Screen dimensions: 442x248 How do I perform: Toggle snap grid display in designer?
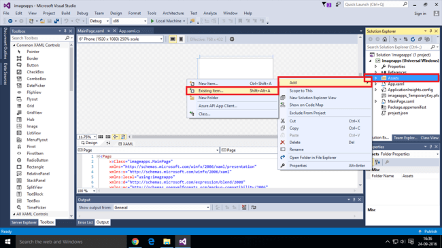(101, 137)
